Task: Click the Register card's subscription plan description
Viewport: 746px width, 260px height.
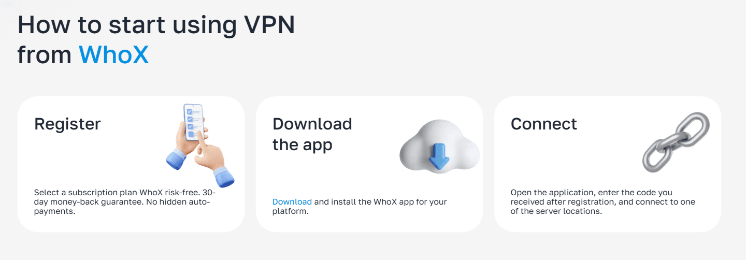Action: 122,201
